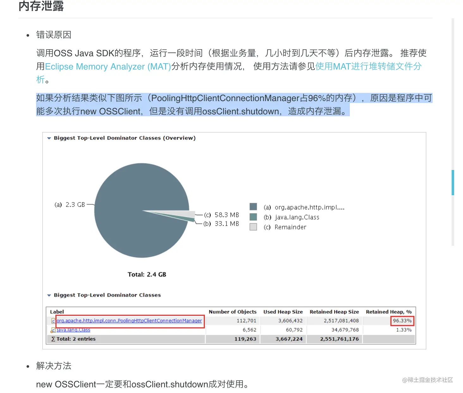Click the class icon beside PoolingHttpClientConnectionManager
The image size is (463, 393).
pyautogui.click(x=53, y=321)
